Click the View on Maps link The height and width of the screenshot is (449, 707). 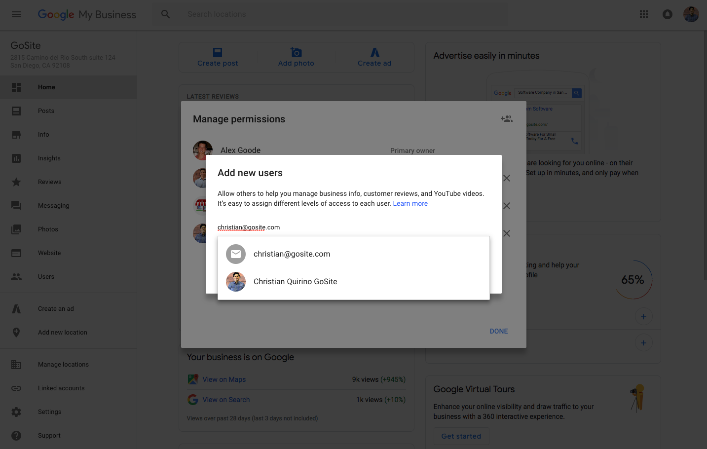[x=224, y=379]
